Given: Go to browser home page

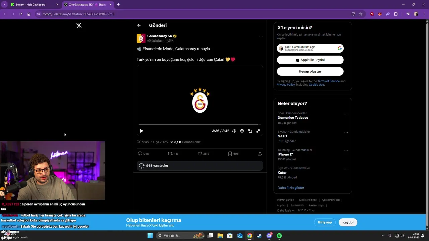Looking at the screenshot, I should tap(29, 14).
